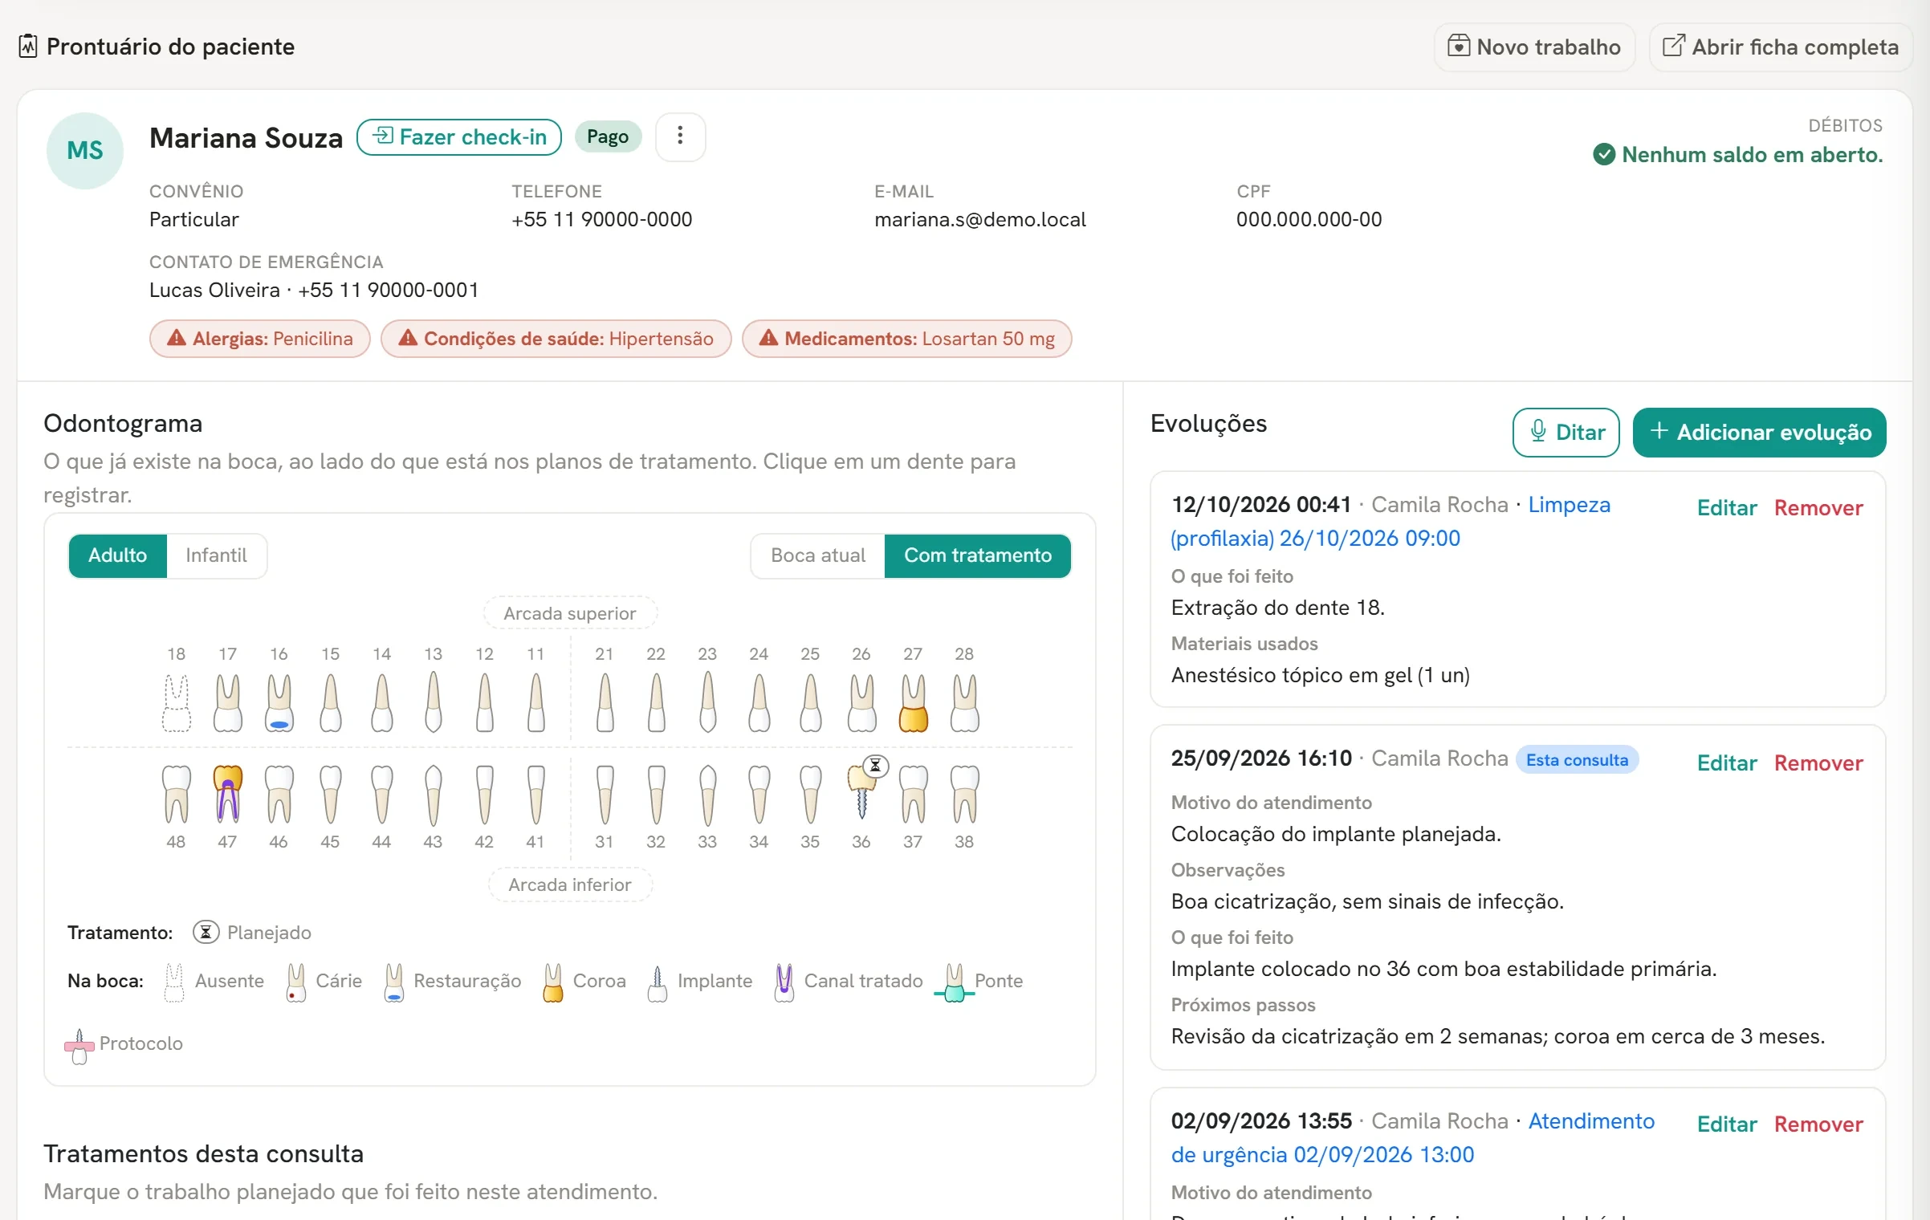The height and width of the screenshot is (1220, 1930).
Task: Click missing tooth 18 in odontogram
Action: (177, 702)
